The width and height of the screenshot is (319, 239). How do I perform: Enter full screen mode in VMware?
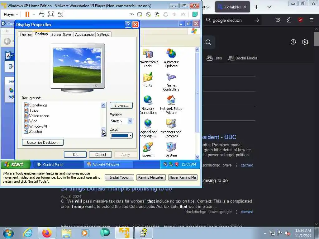[51, 14]
